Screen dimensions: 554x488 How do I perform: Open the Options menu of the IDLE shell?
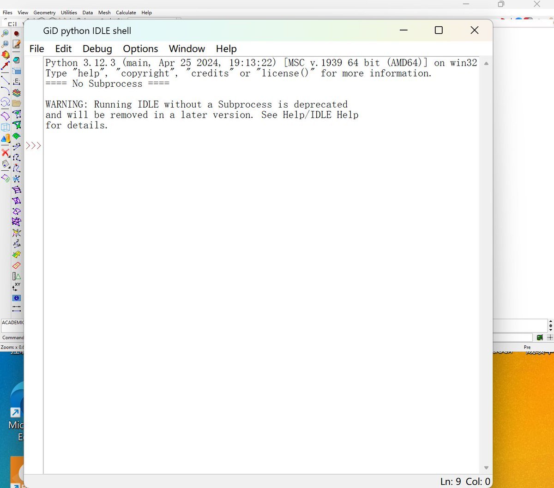tap(140, 48)
